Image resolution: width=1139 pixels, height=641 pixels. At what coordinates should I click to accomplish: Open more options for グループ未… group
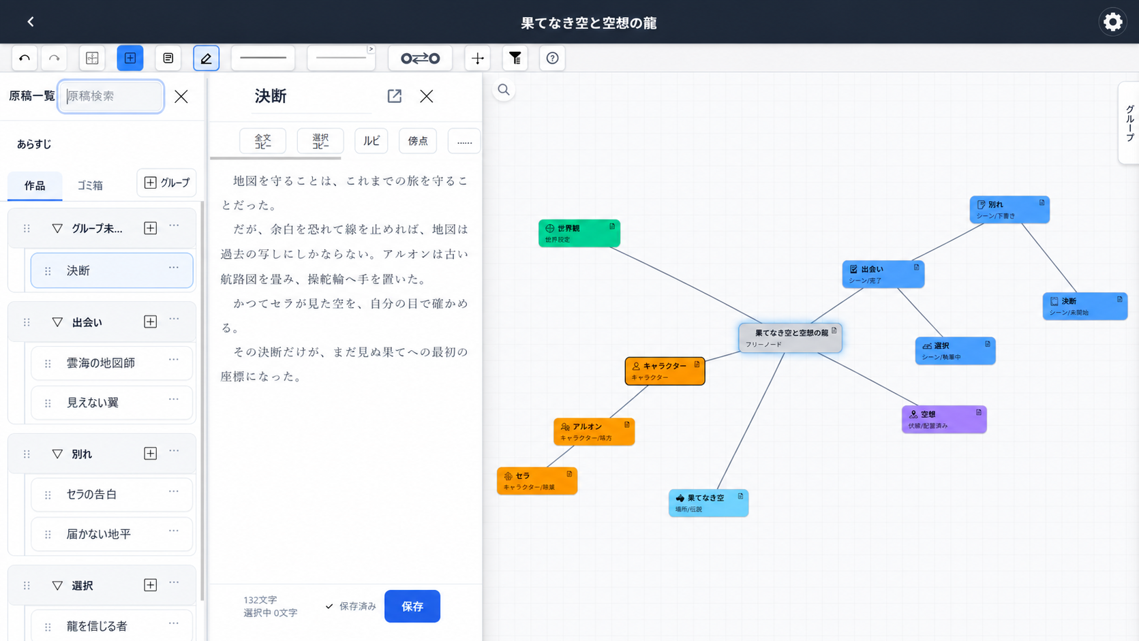click(174, 225)
